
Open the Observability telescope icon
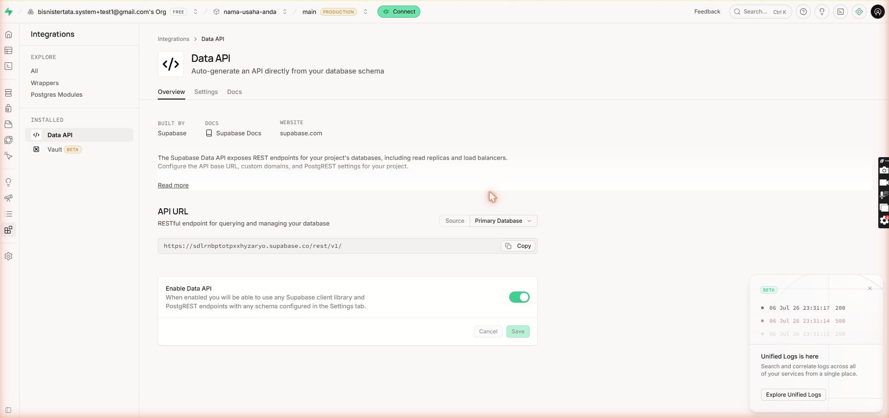tap(8, 198)
